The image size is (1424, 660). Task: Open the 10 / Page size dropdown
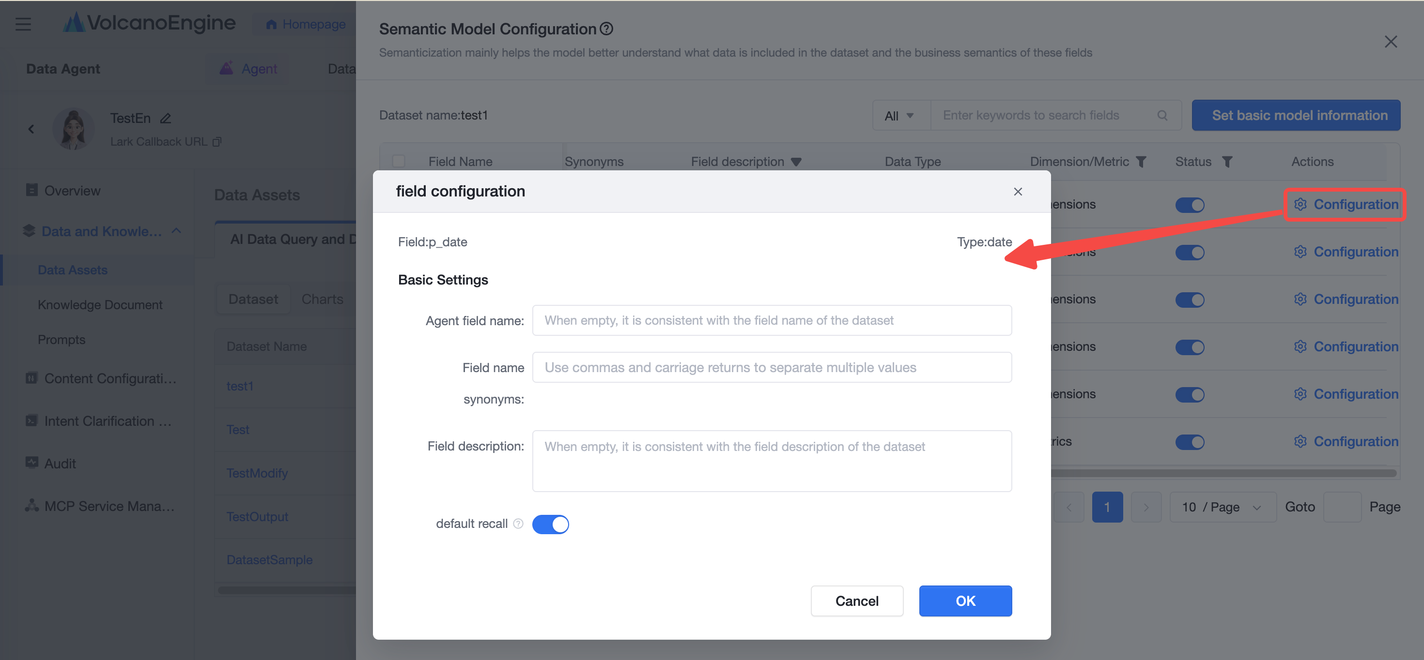(1223, 507)
